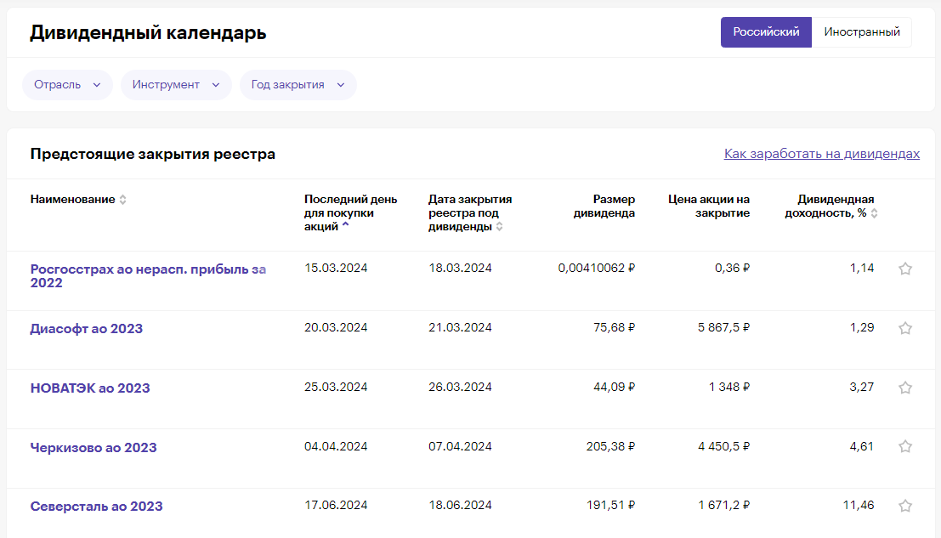Expand the Инструмент filter
The image size is (941, 538).
176,85
